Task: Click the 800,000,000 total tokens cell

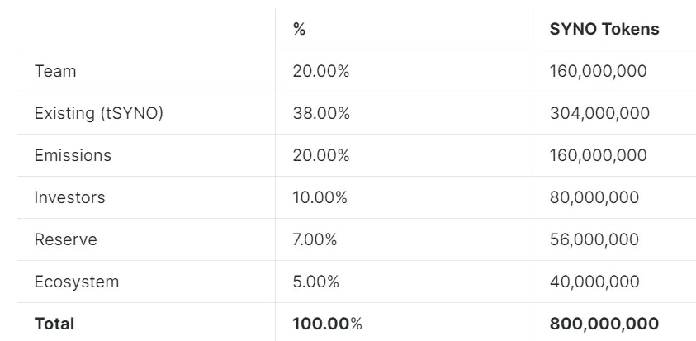Action: click(x=604, y=324)
